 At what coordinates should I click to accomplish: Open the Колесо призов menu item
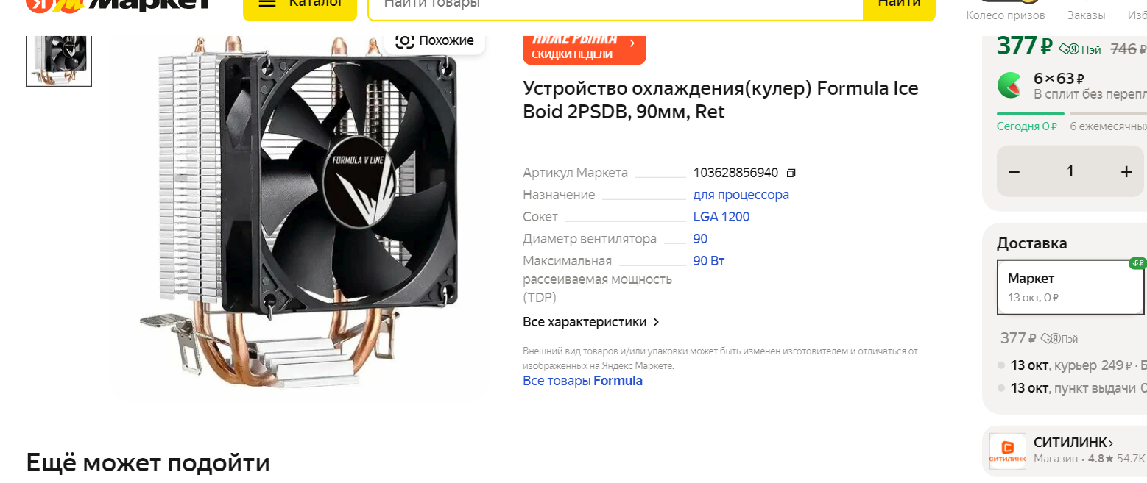pos(1005,15)
